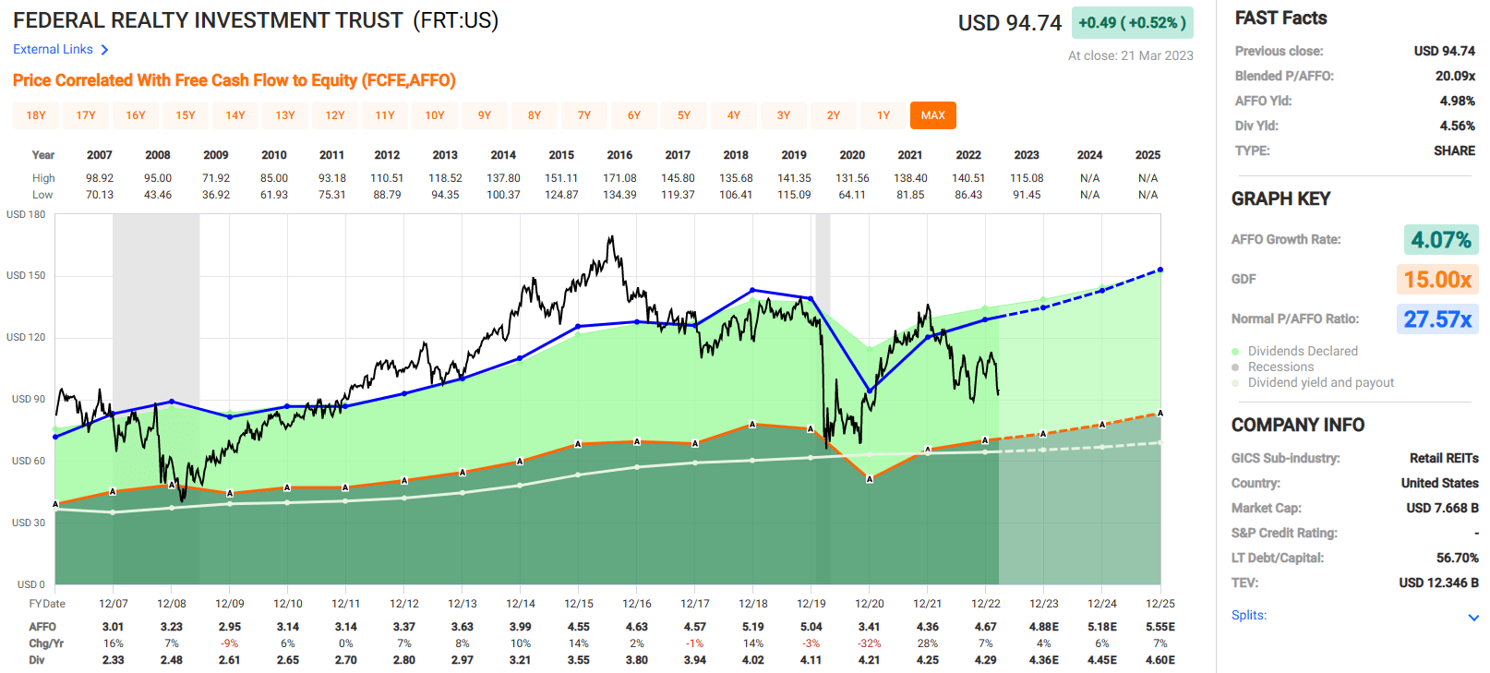Click the Retail REITs sub-industry value

tap(1444, 458)
